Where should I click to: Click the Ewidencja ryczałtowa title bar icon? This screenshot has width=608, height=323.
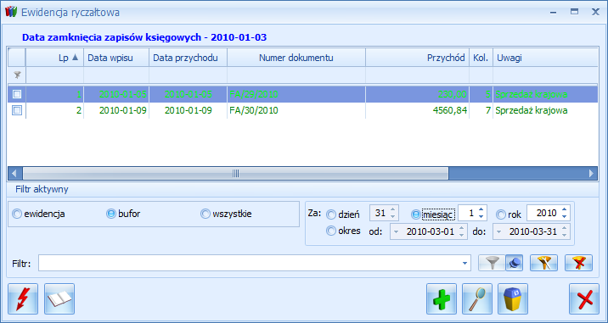pos(11,12)
